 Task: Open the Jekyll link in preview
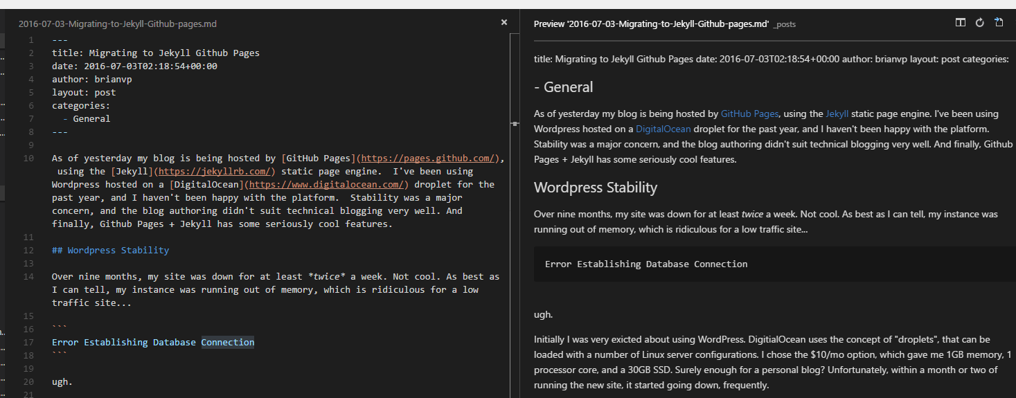pyautogui.click(x=837, y=114)
